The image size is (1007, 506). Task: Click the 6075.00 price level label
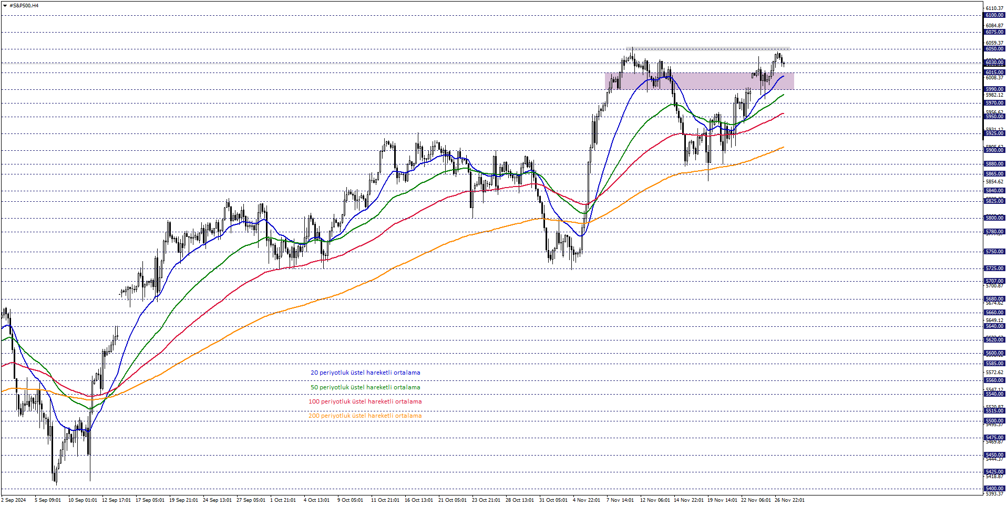tap(994, 32)
